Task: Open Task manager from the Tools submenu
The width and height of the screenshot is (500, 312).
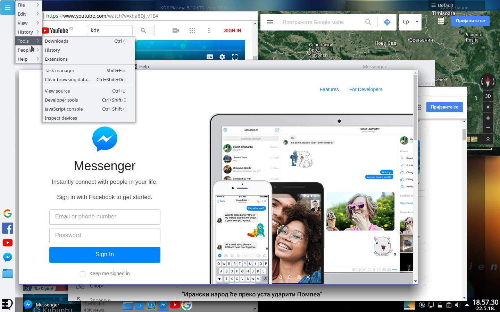Action: point(89,70)
